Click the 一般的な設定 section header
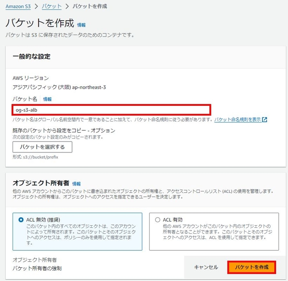Screen dimensions: 288x281 click(32, 56)
